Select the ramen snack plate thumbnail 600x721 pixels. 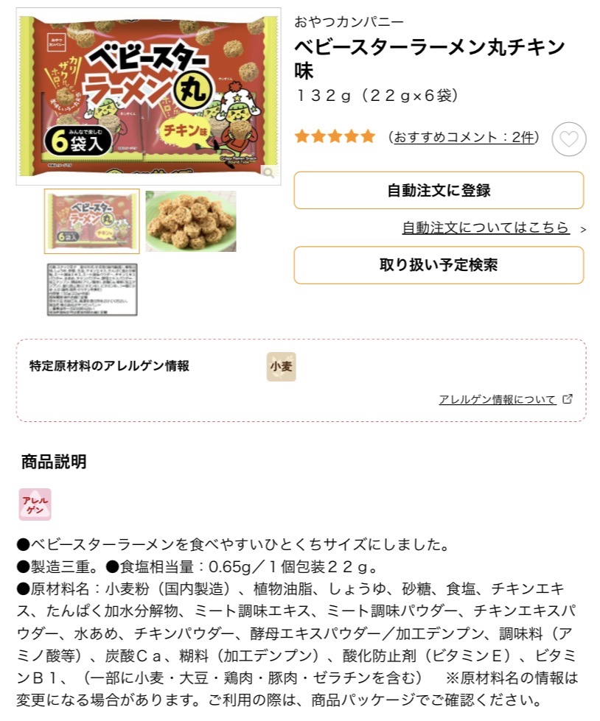coord(191,221)
